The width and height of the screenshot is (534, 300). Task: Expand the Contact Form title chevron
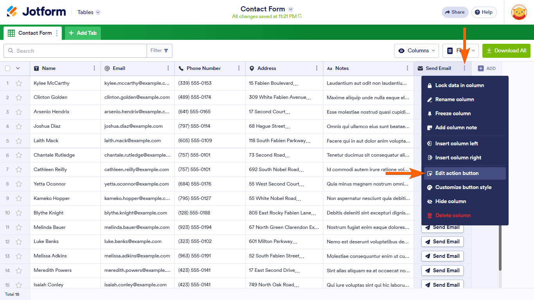(290, 9)
